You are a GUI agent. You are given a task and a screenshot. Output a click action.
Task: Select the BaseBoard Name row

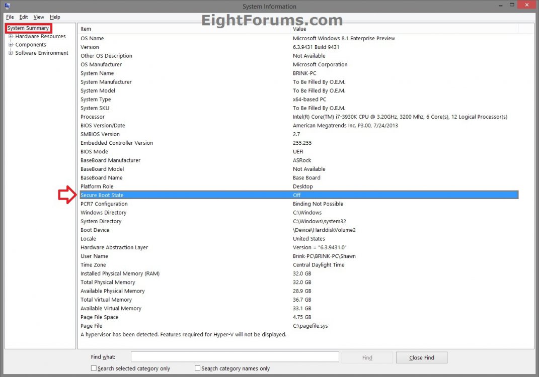pos(299,178)
